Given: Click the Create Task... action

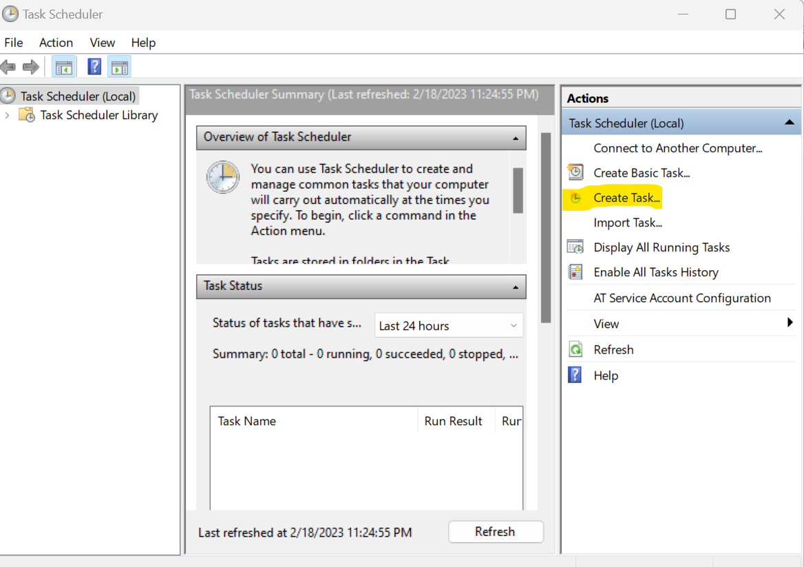Looking at the screenshot, I should 626,198.
